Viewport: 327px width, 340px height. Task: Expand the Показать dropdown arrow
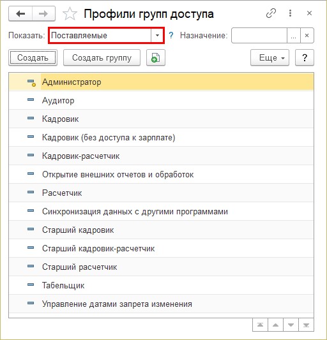pyautogui.click(x=157, y=35)
